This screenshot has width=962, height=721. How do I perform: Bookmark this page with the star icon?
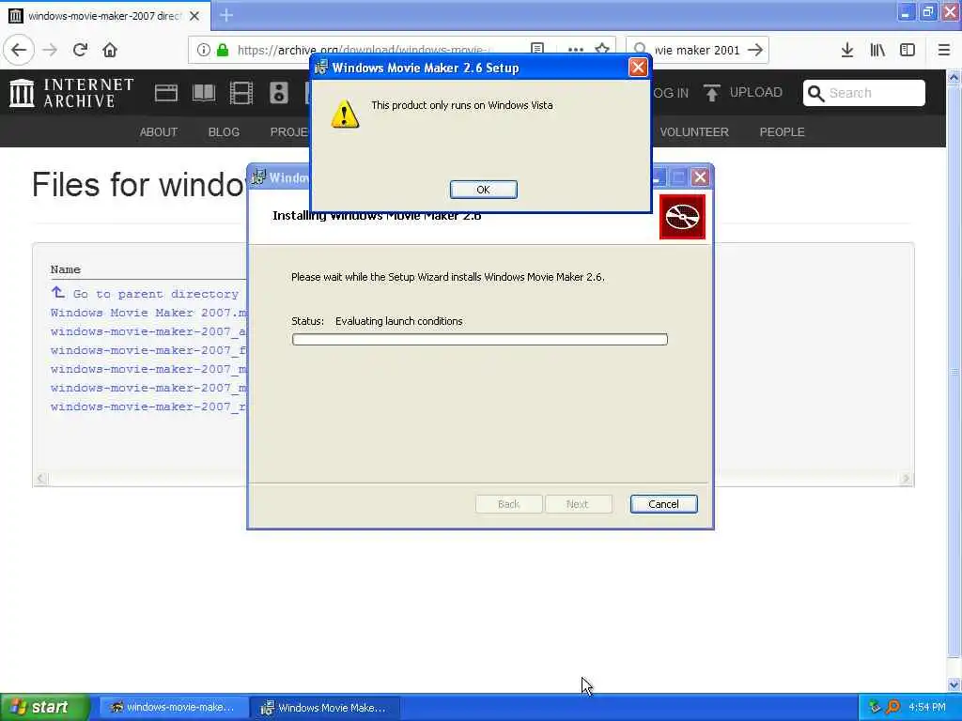click(602, 50)
